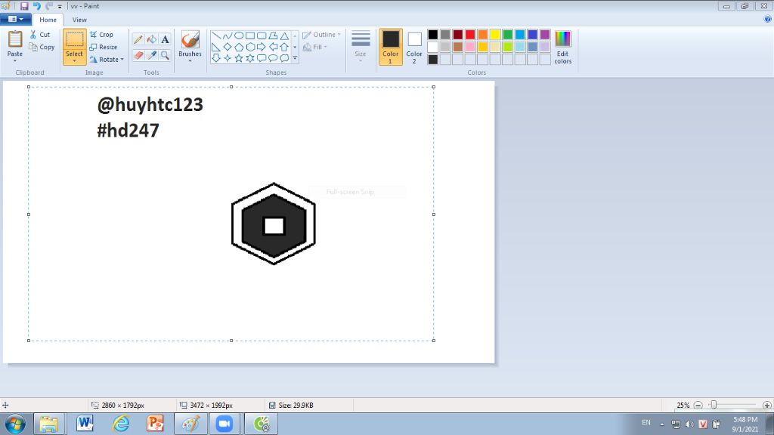Choose the Pentagon shape

pyautogui.click(x=239, y=47)
